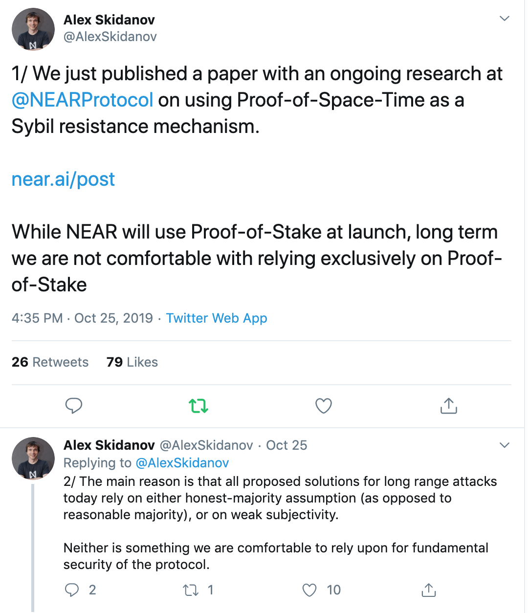The image size is (529, 613).
Task: Click the Oct 25 reply timestamp
Action: pos(287,445)
